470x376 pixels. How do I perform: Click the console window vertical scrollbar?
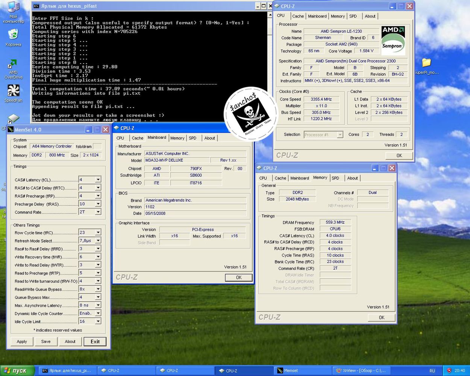point(270,68)
